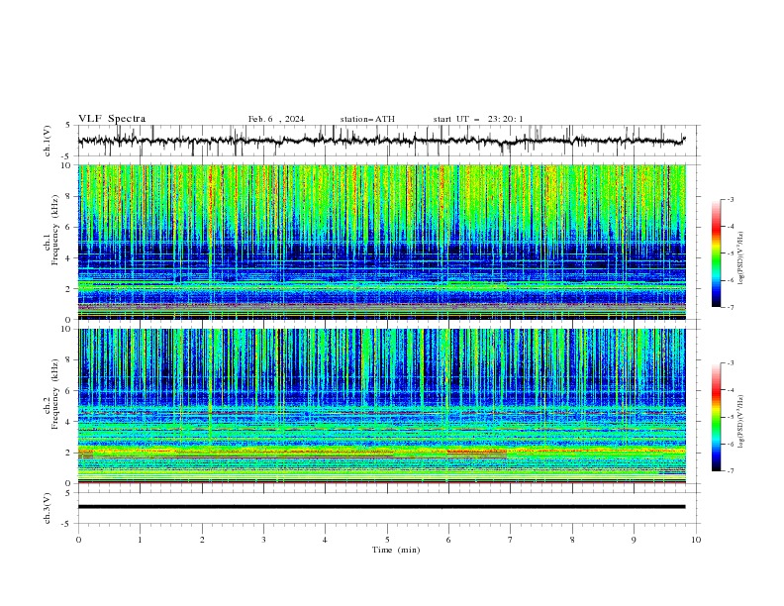Click the flat black ch.3 voltage trace

tap(382, 507)
